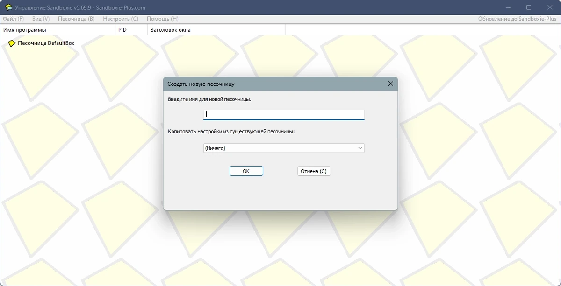The image size is (561, 286).
Task: Confirm with the OK button
Action: [x=246, y=171]
